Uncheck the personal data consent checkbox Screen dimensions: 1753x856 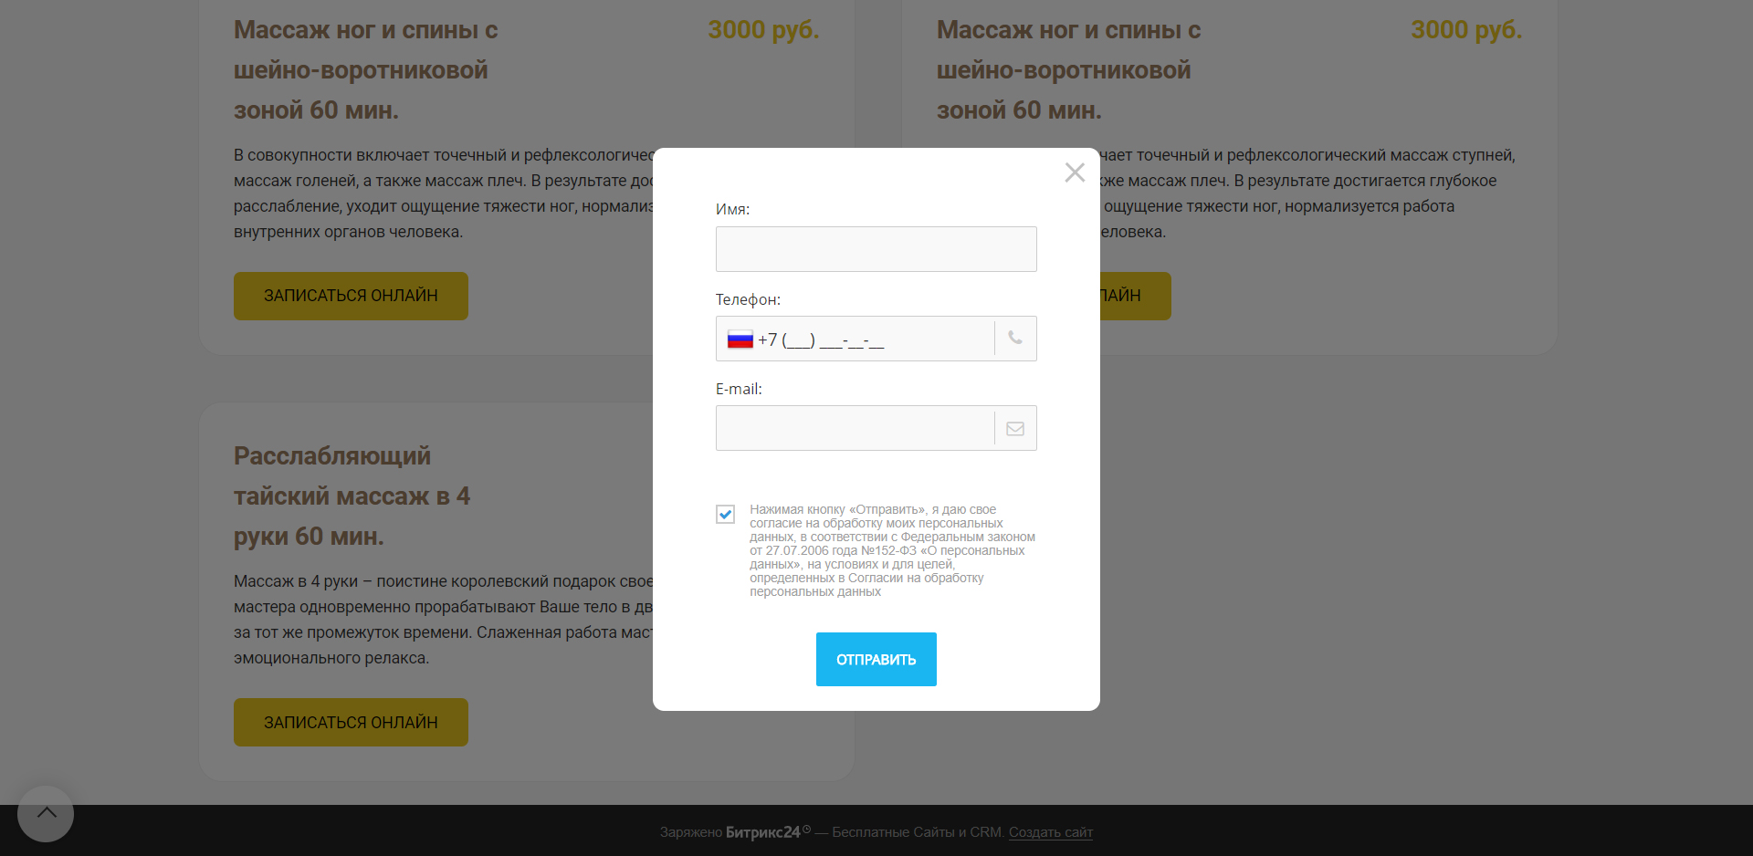(x=726, y=515)
